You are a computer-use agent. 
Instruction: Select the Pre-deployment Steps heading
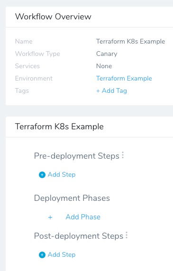click(x=77, y=156)
